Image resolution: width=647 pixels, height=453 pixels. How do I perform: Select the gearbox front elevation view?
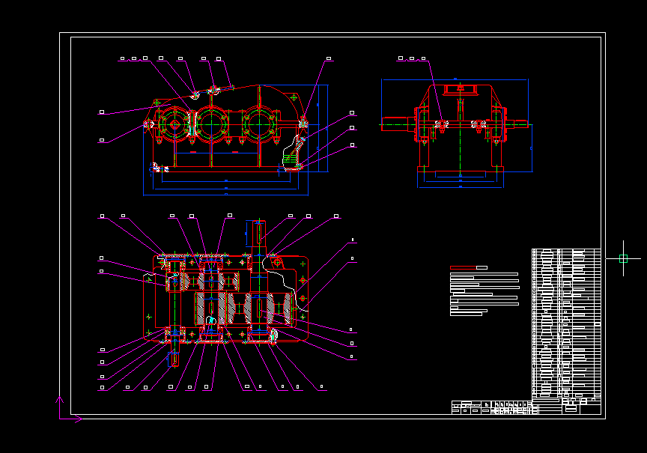pos(226,128)
